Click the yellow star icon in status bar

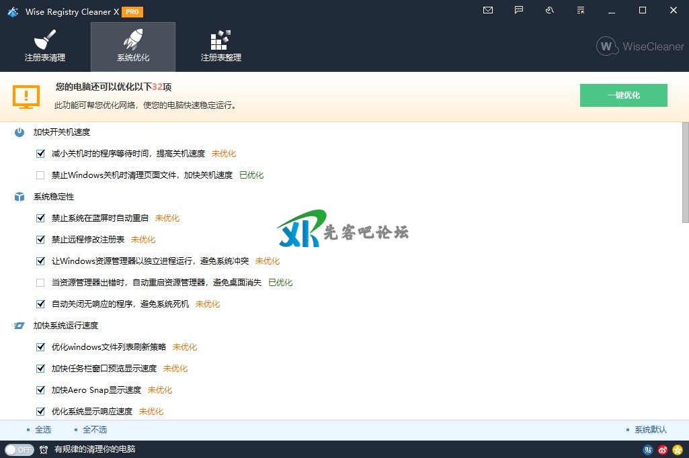point(678,450)
